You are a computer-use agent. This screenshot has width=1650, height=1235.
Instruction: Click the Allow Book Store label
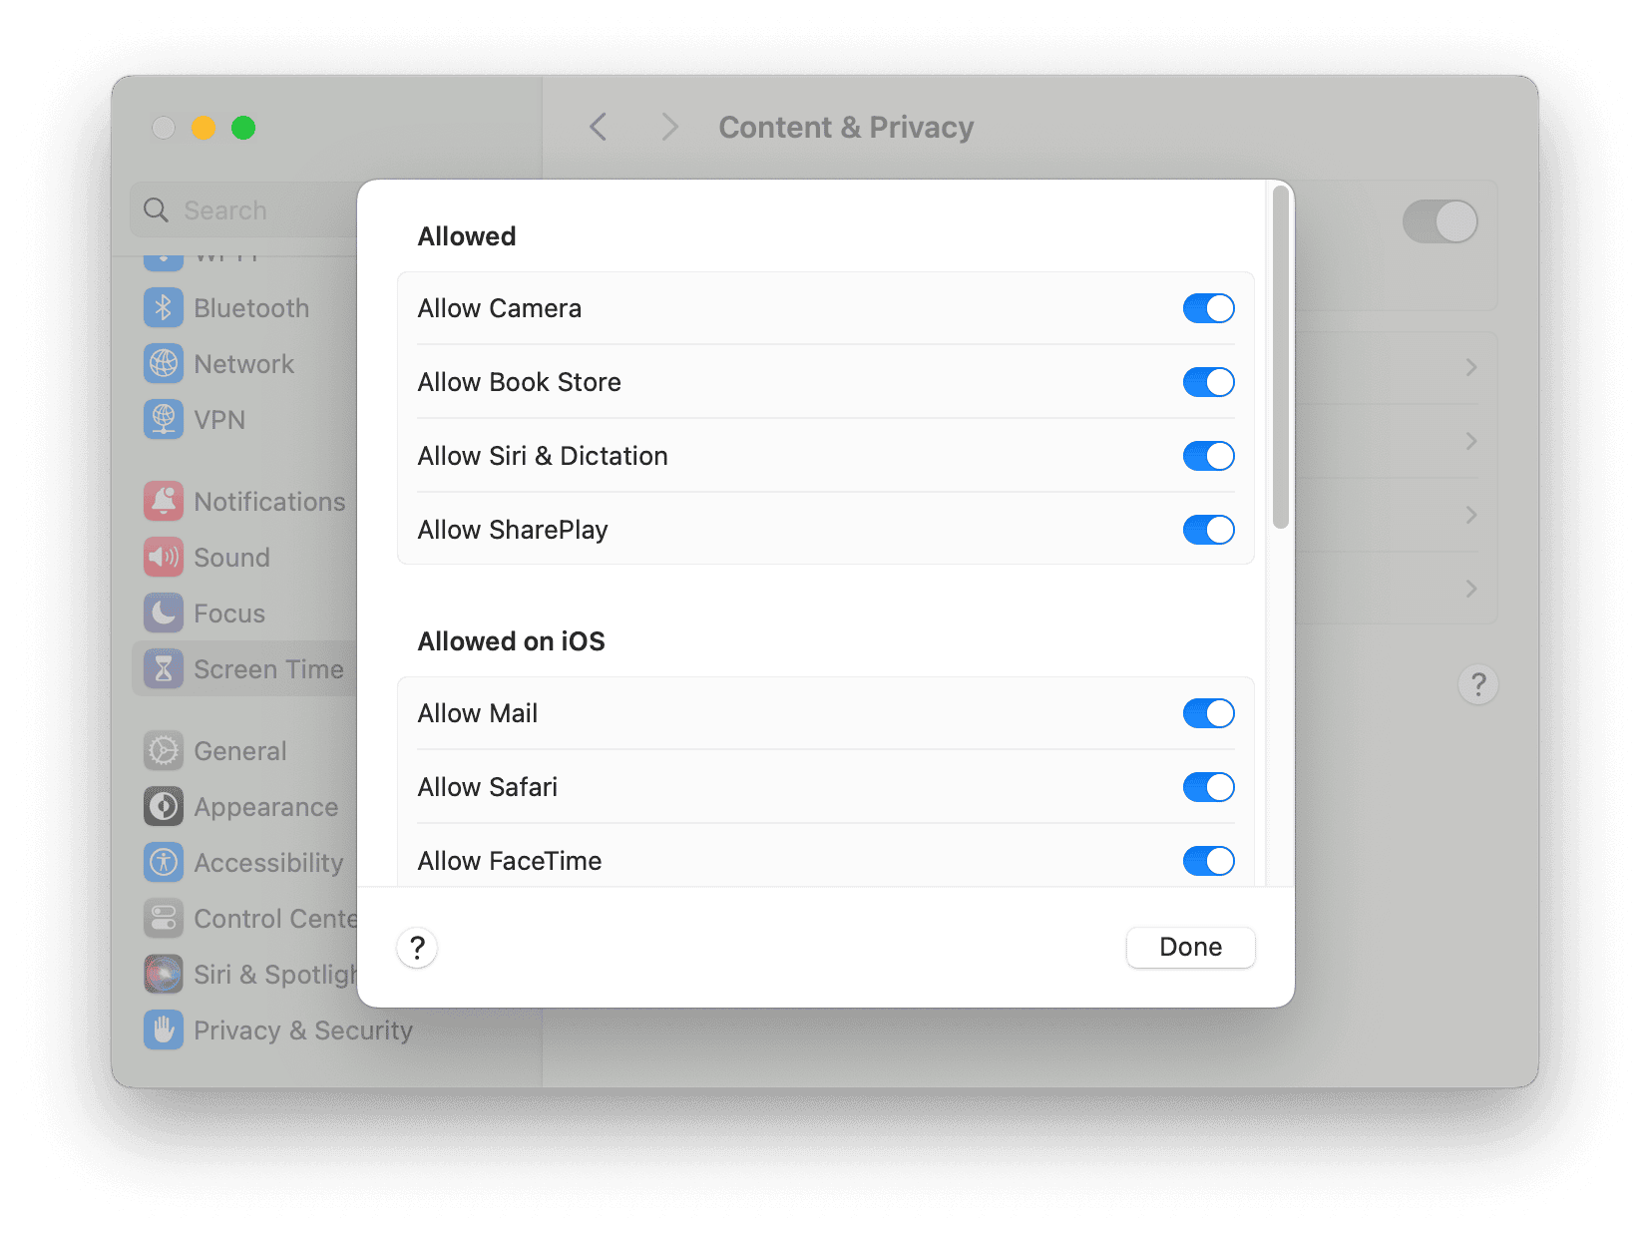[520, 382]
